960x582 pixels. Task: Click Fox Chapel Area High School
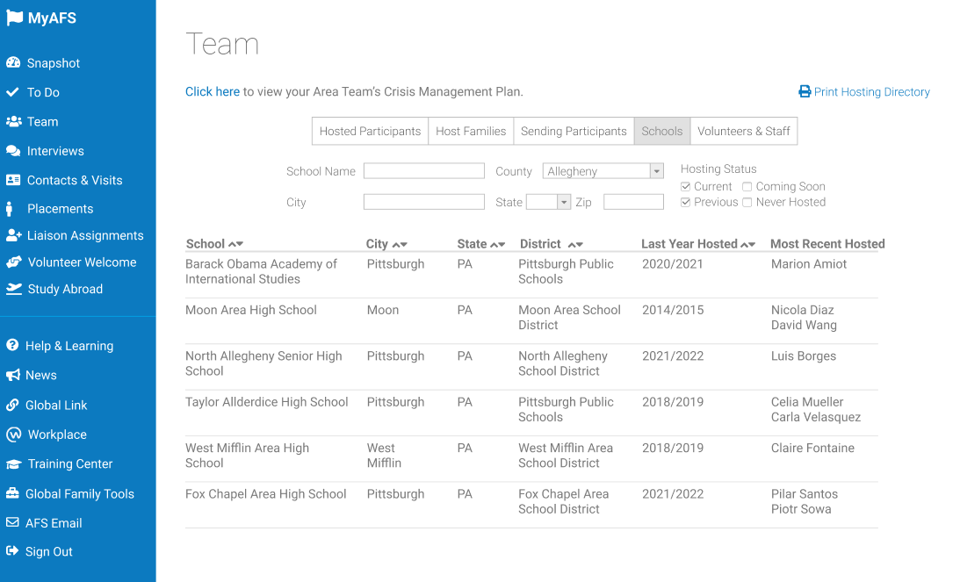click(x=266, y=494)
